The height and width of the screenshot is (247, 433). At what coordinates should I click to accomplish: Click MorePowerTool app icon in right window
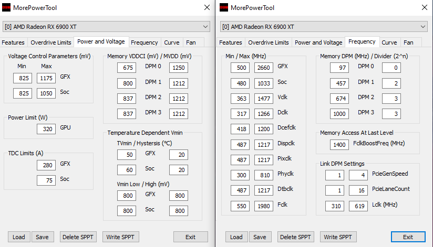pos(224,8)
